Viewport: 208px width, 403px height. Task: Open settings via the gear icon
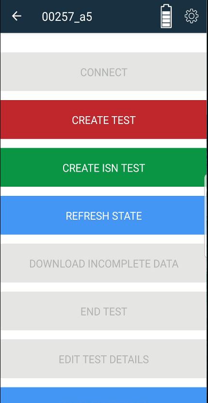(x=192, y=16)
